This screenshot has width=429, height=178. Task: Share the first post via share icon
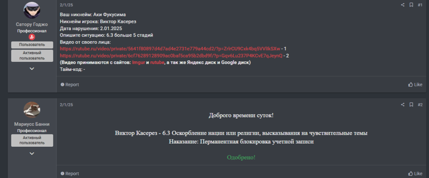(402, 5)
